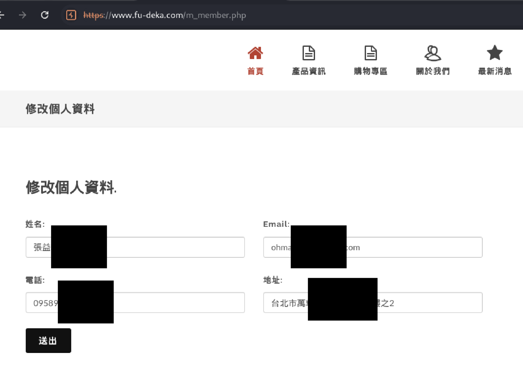Open the insecure site security indicator icon

pos(71,15)
